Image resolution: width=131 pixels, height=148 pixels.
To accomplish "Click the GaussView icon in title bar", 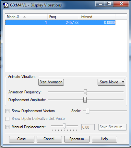I will 6,5.
